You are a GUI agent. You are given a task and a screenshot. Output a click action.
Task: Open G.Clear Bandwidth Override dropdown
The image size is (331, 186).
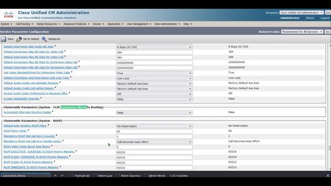coord(154,99)
